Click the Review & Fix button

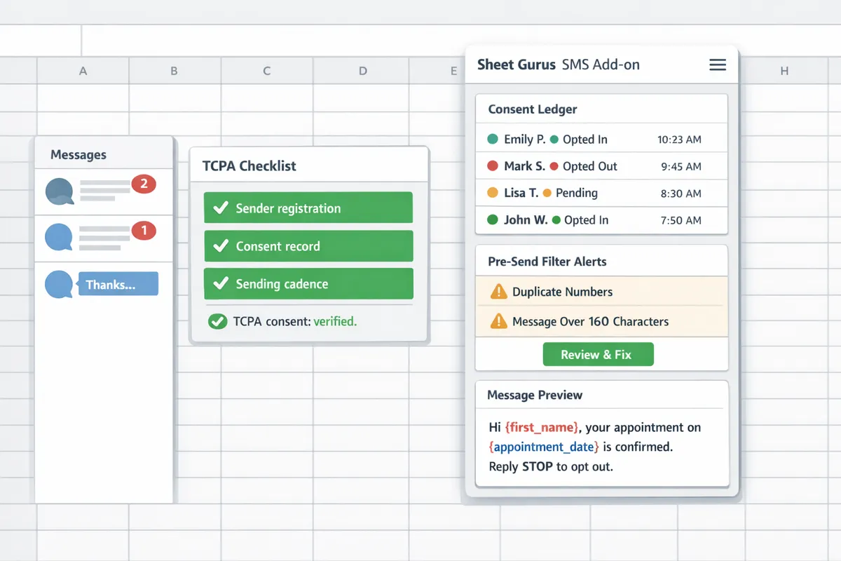coord(598,354)
